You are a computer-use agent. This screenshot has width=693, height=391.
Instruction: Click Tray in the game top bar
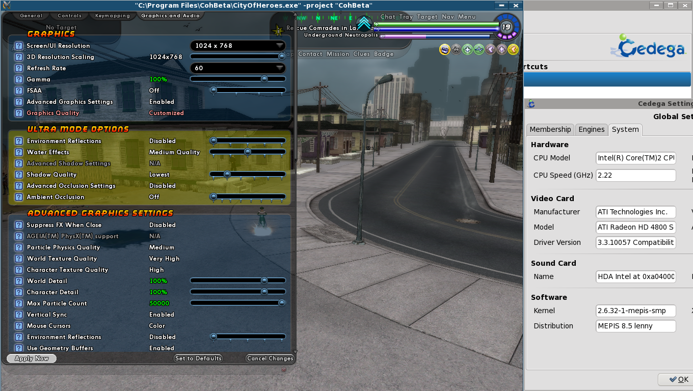(406, 17)
